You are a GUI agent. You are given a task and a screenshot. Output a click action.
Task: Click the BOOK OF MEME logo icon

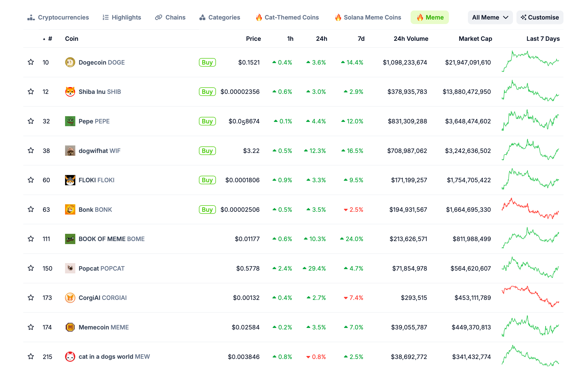tap(70, 239)
